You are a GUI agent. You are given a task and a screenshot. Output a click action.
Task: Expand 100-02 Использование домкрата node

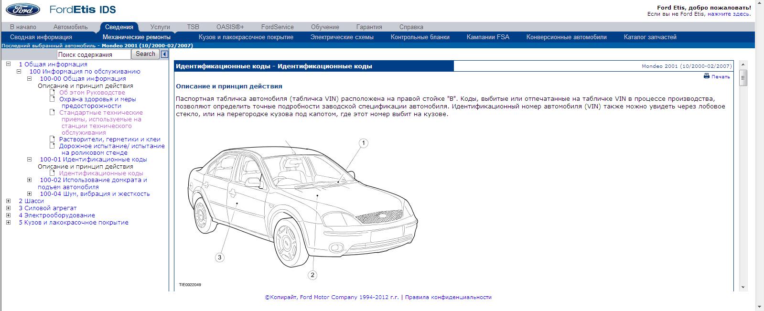(x=29, y=180)
